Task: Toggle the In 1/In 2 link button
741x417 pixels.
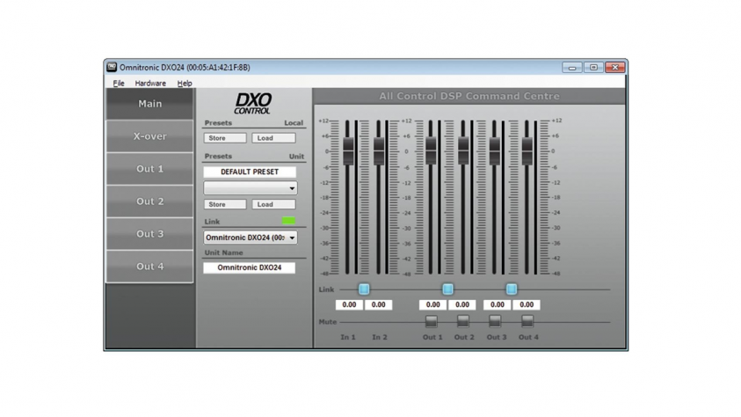Action: click(364, 289)
